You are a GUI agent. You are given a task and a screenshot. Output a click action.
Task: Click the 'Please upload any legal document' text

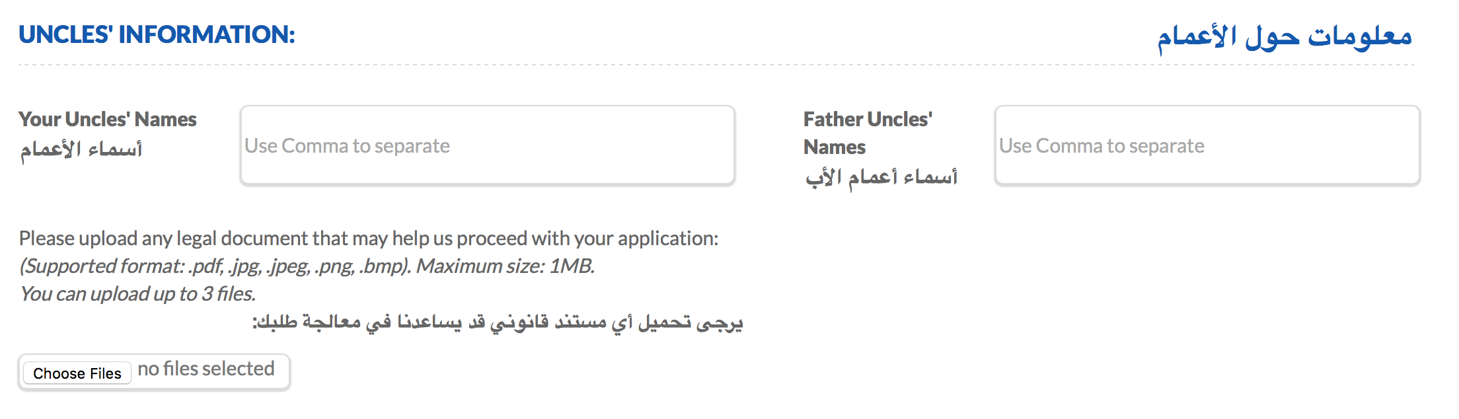[x=368, y=238]
